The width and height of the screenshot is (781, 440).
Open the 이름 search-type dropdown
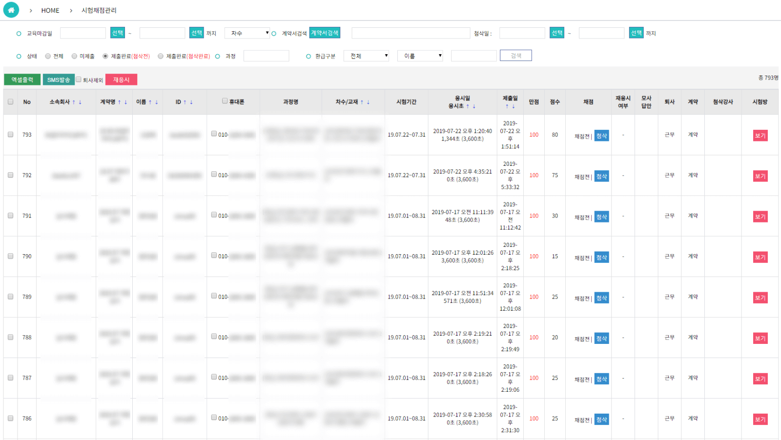420,56
